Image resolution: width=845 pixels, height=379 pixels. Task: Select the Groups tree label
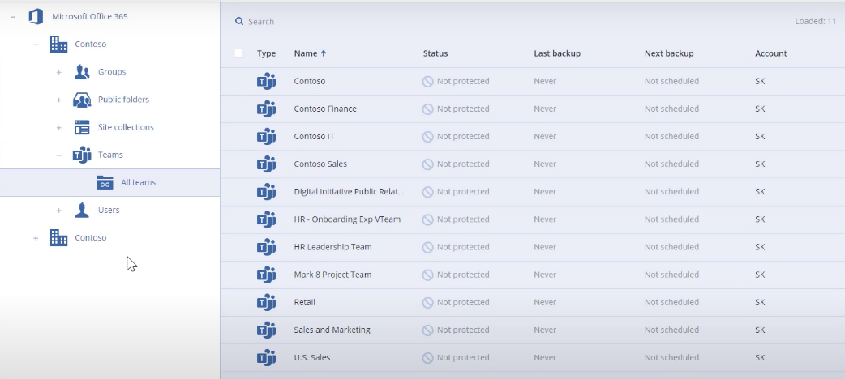[x=112, y=71]
